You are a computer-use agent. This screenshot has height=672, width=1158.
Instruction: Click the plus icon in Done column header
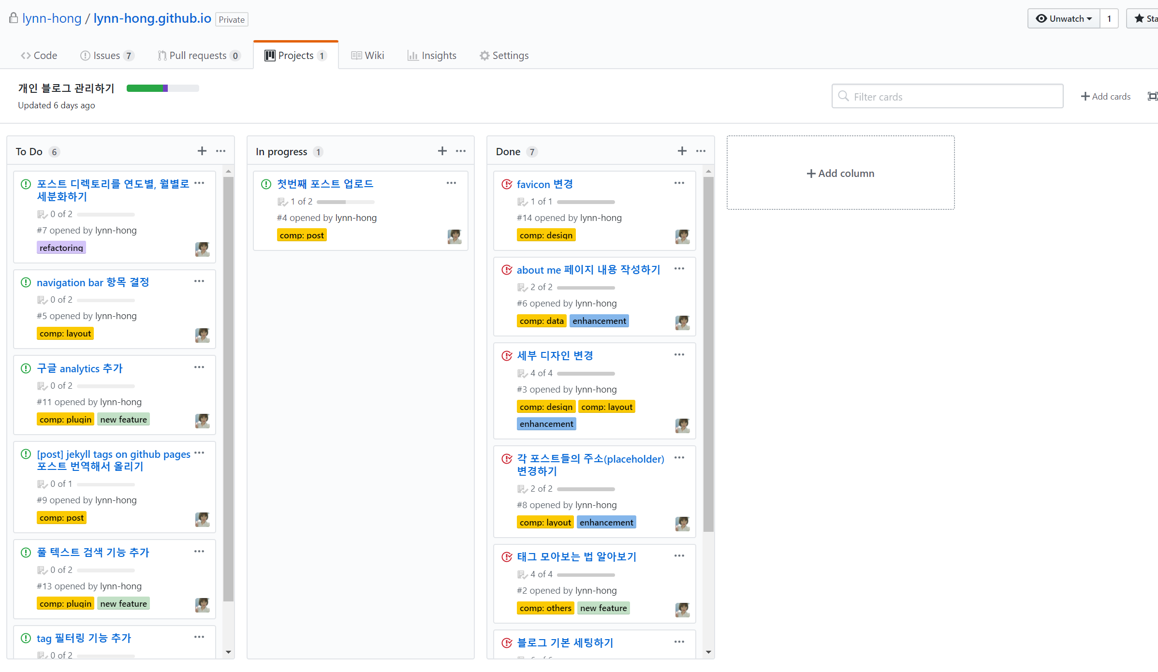click(x=682, y=151)
